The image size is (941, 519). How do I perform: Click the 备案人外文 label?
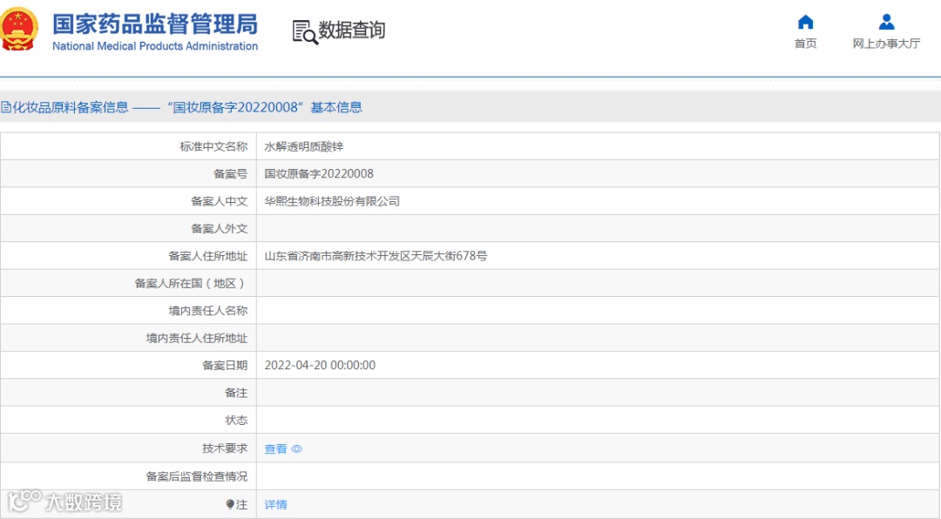pos(219,229)
